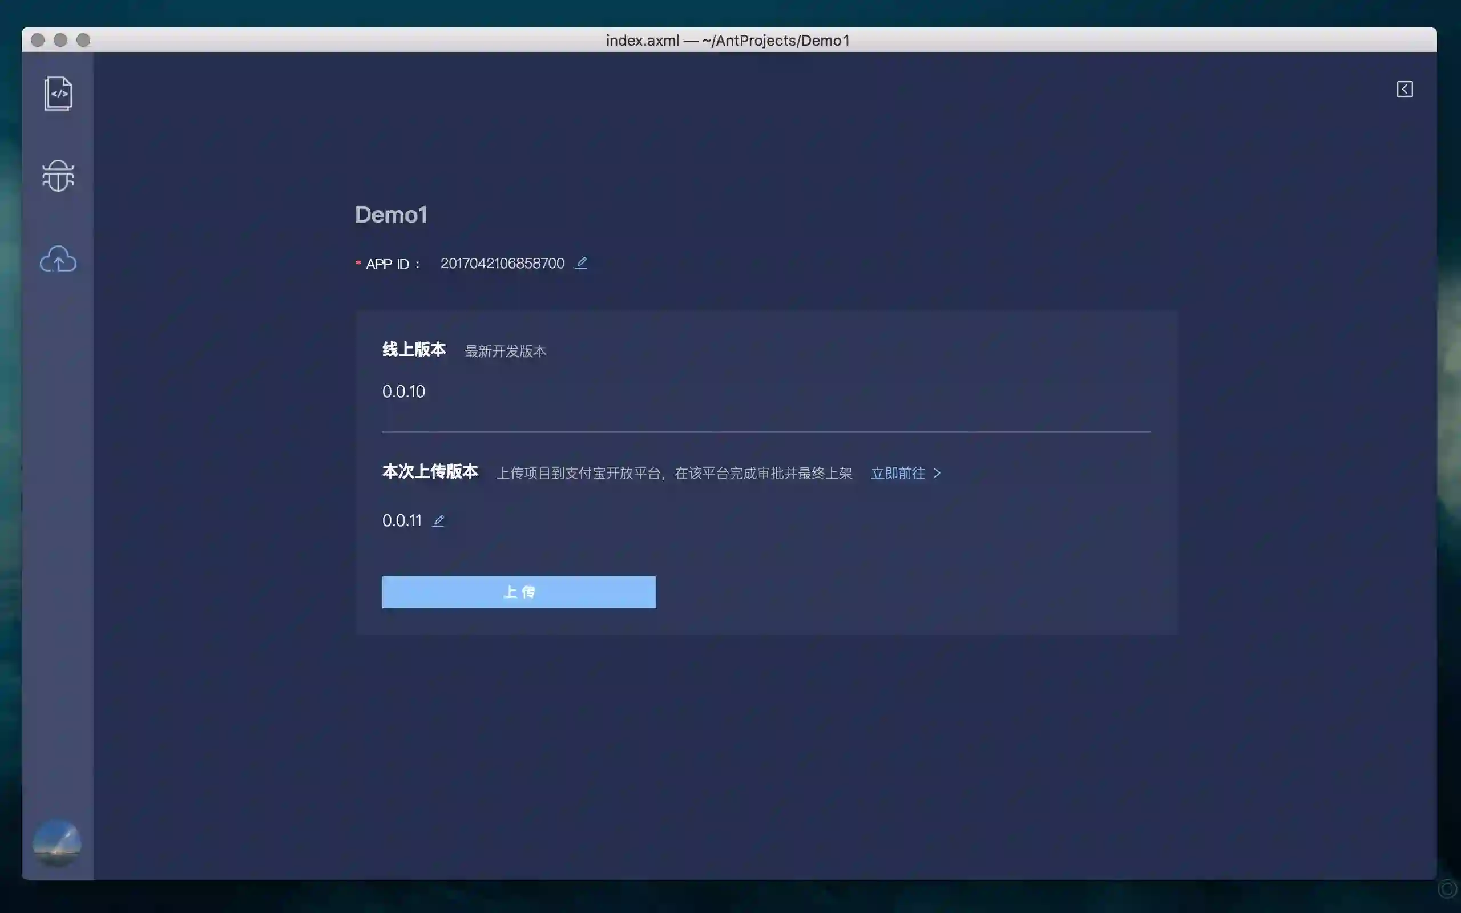Edit upload version 0.0.11 pencil icon
The image size is (1461, 913).
pos(438,520)
